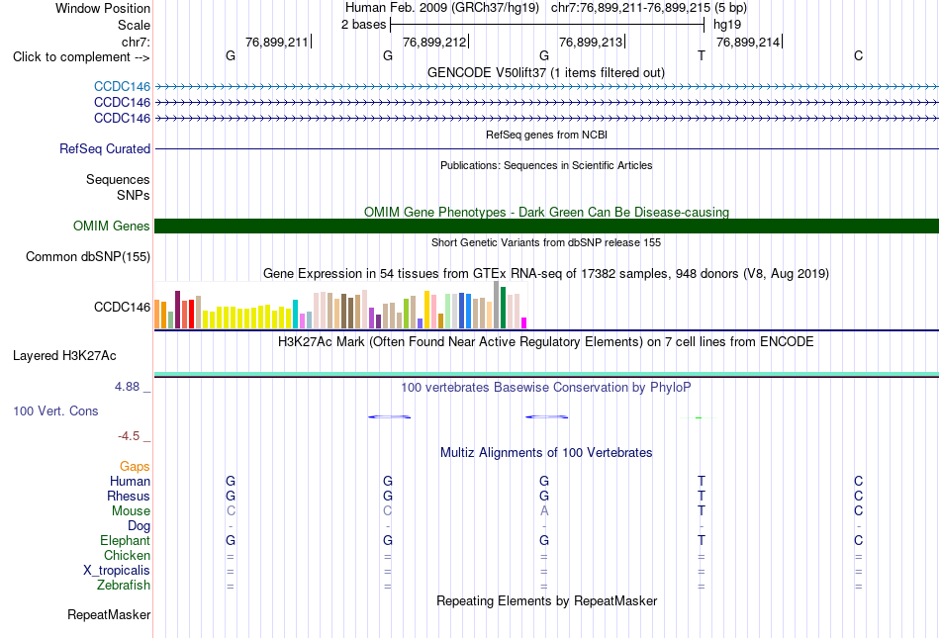Click the Rhesus C base in the alignment
This screenshot has width=940, height=638.
[x=859, y=496]
